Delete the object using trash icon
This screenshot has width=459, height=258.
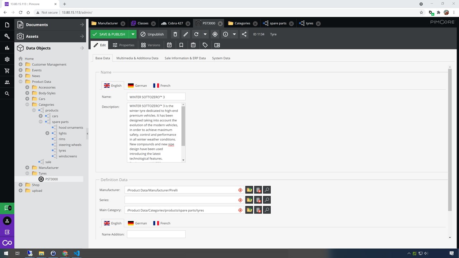click(175, 34)
